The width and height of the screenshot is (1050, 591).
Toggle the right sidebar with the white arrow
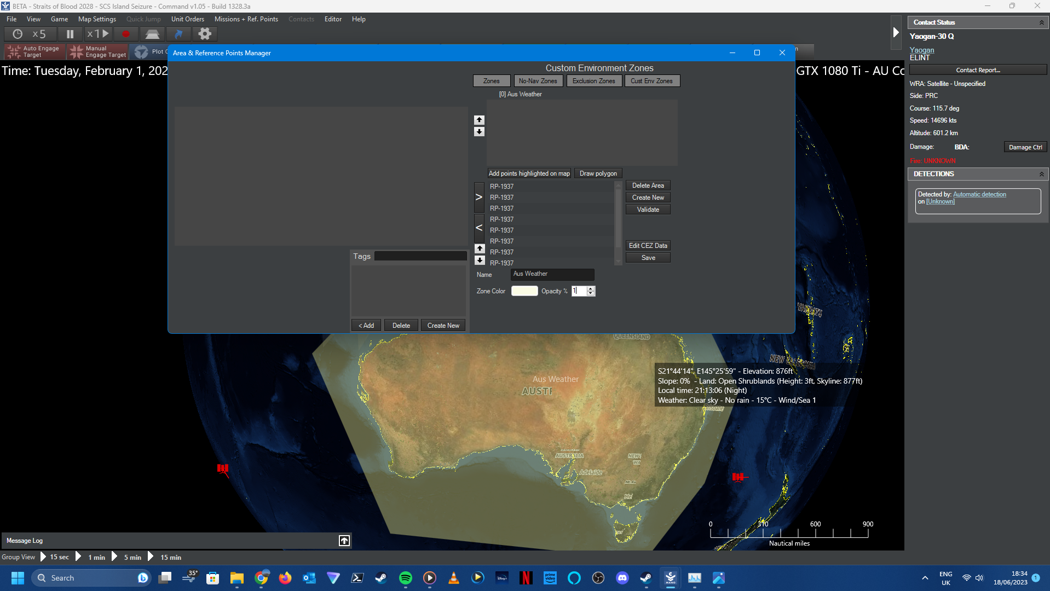coord(896,32)
